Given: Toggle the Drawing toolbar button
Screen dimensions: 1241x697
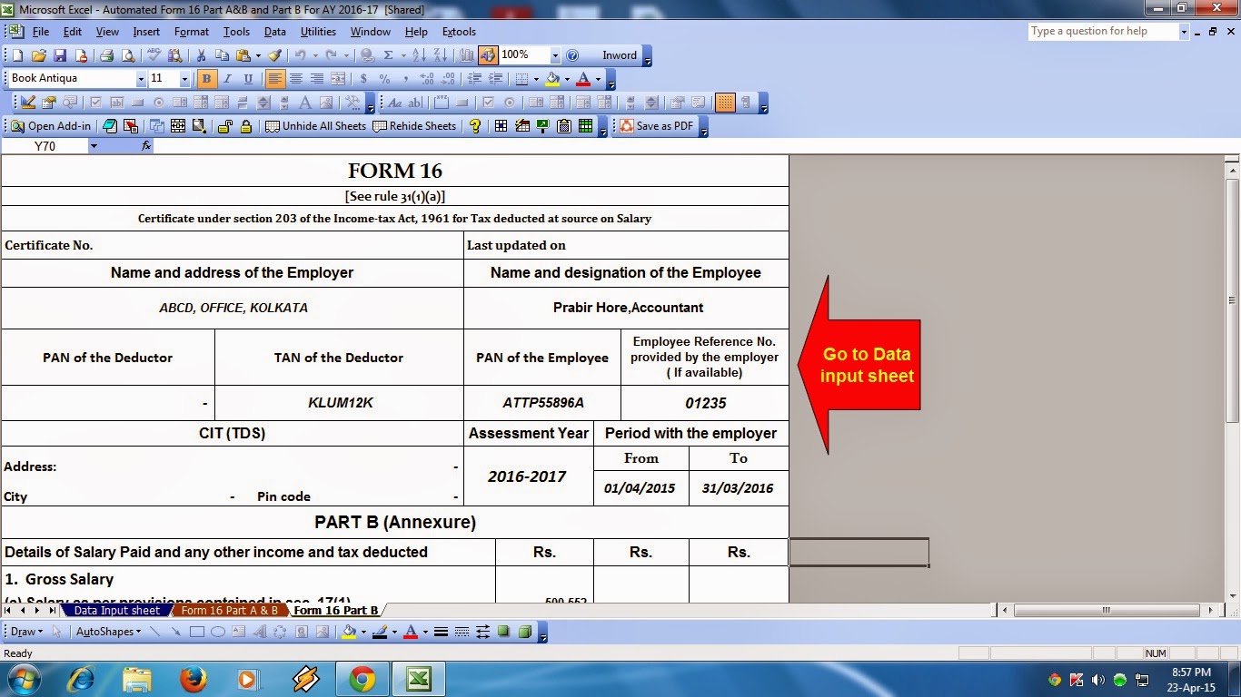Looking at the screenshot, I should [488, 55].
